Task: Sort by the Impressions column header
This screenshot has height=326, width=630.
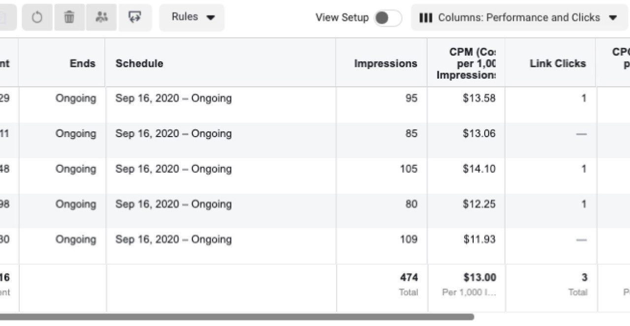Action: click(x=385, y=63)
